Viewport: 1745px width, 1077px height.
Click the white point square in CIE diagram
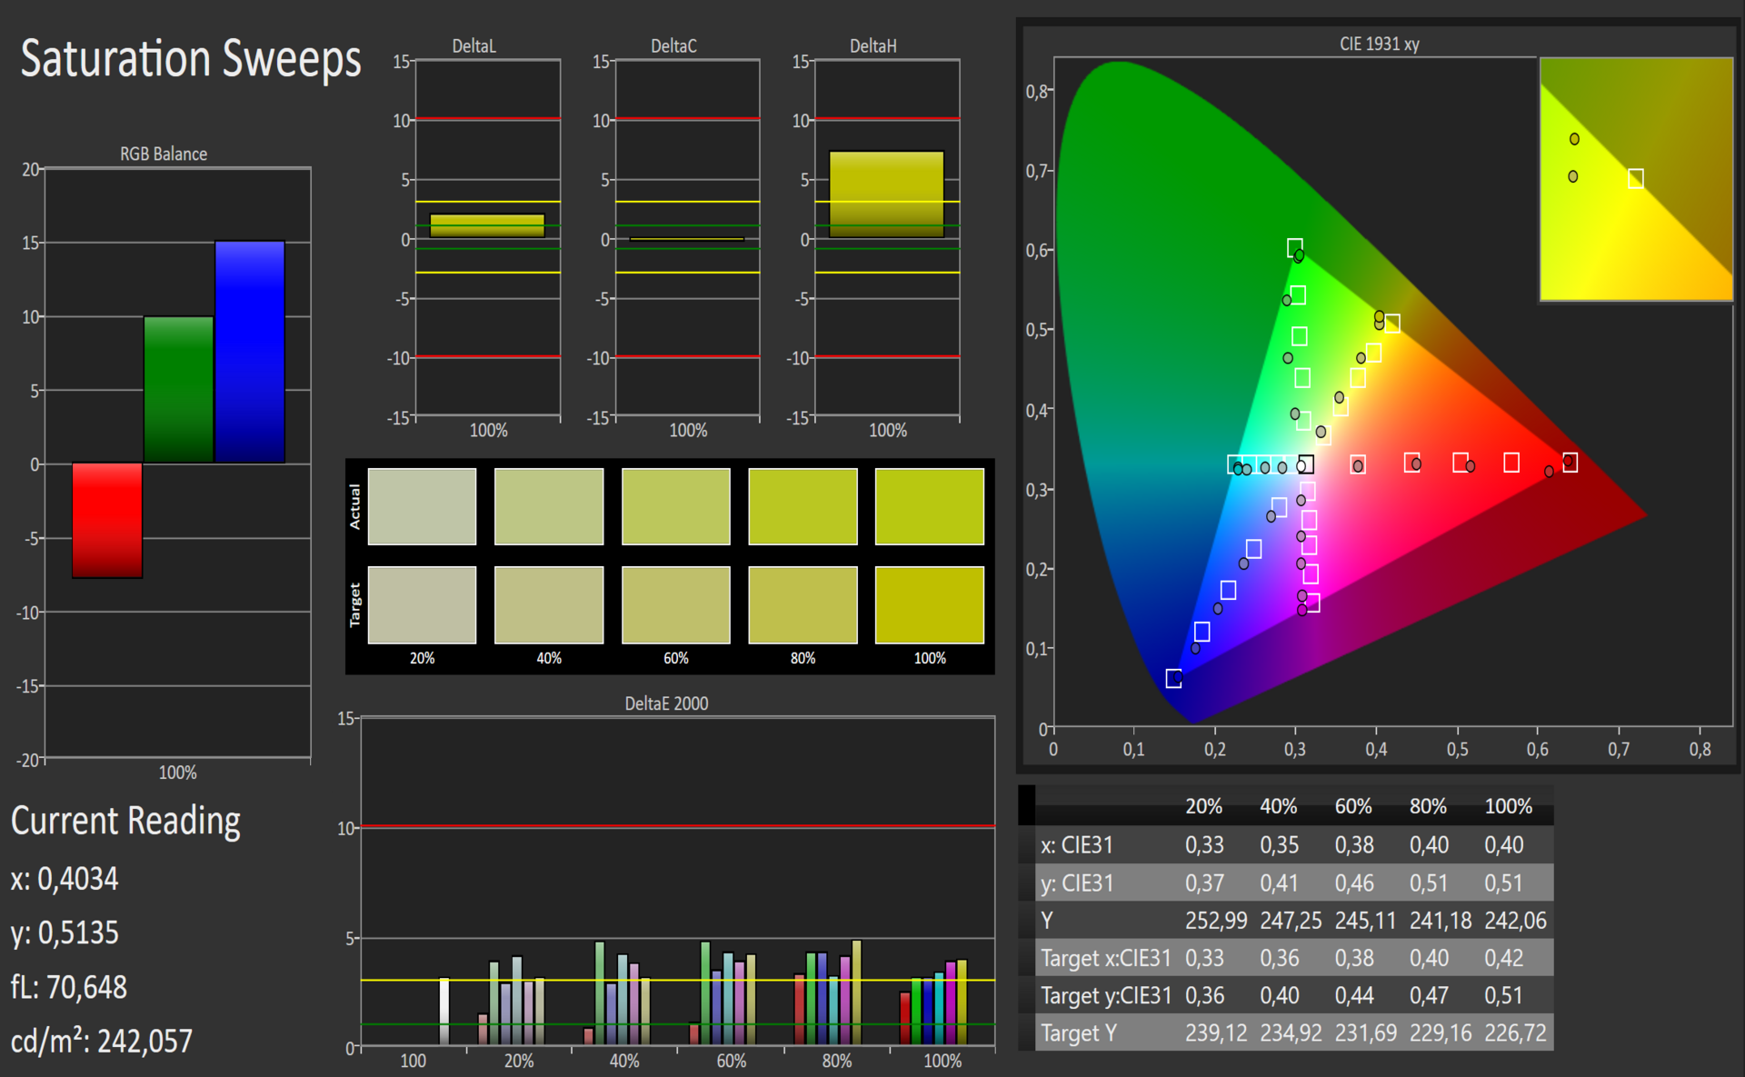[x=1306, y=464]
